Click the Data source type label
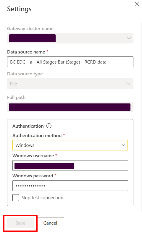This screenshot has width=142, height=232. 25,74
